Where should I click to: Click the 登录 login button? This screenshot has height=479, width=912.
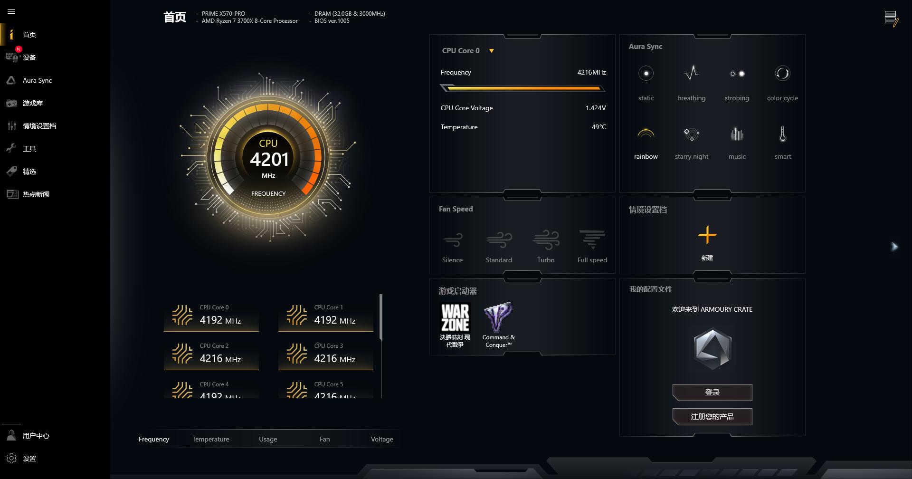tap(712, 393)
